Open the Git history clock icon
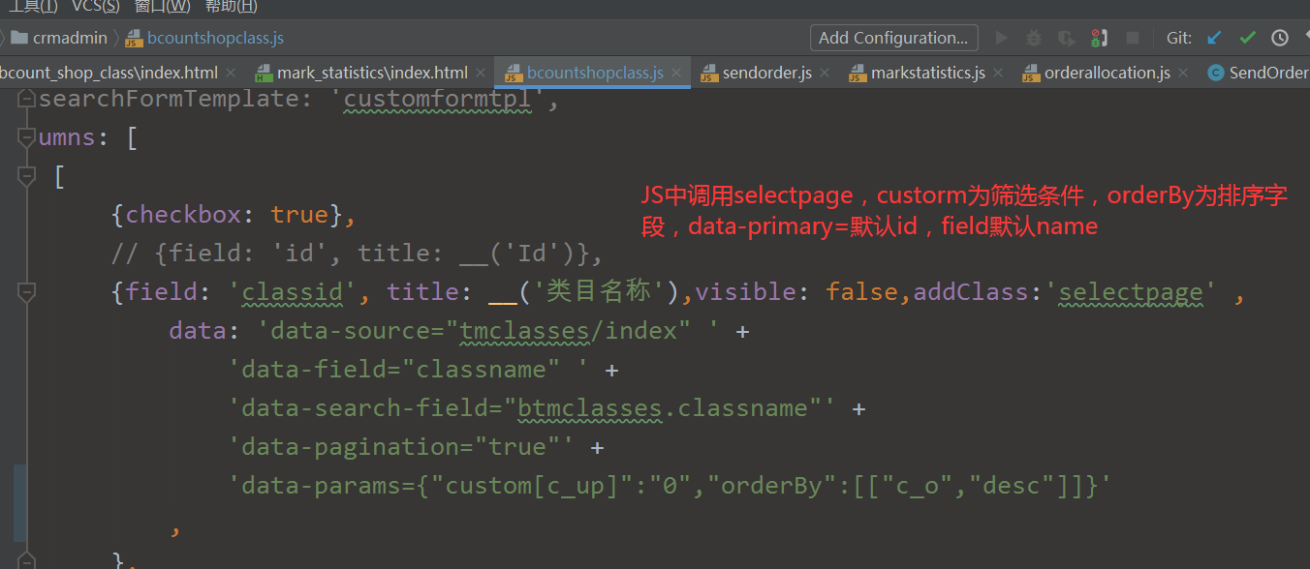The image size is (1310, 569). click(1280, 38)
